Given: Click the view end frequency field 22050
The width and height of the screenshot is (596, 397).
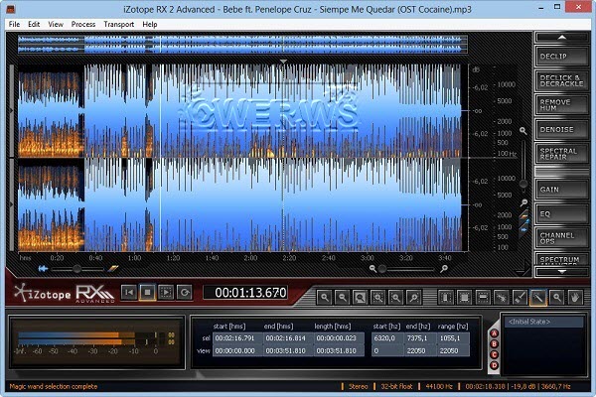Looking at the screenshot, I should pos(419,350).
